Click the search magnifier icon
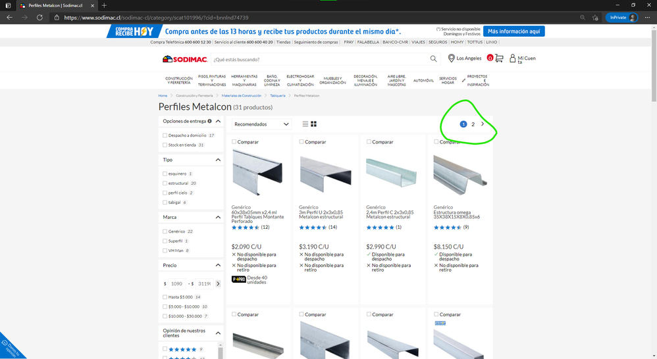The width and height of the screenshot is (657, 359). pos(433,59)
